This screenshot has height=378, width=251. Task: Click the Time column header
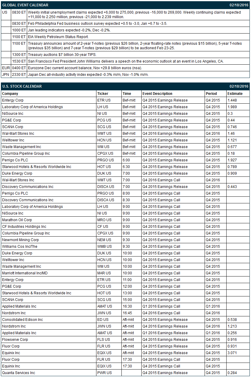(127, 94)
